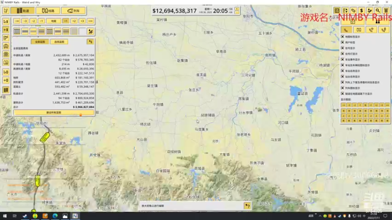Click the help question icon in the bottom hint bar
This screenshot has width=392, height=220.
pyautogui.click(x=247, y=206)
